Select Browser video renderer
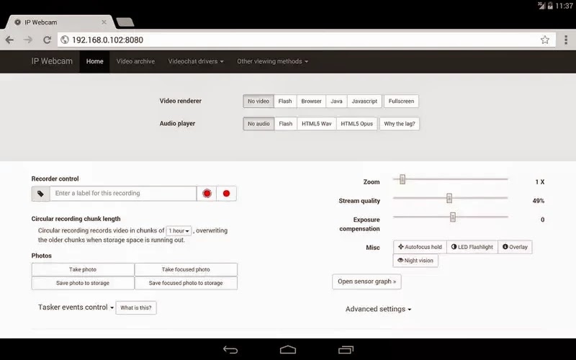Image resolution: width=576 pixels, height=360 pixels. click(311, 101)
